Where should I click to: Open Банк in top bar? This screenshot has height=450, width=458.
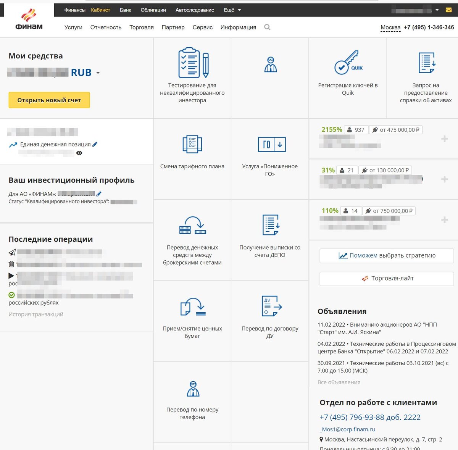(x=125, y=10)
